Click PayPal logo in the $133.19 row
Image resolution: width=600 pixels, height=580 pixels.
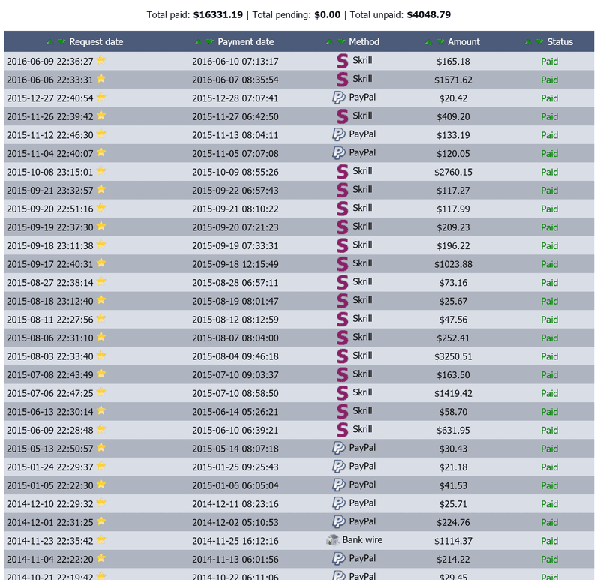tap(339, 134)
